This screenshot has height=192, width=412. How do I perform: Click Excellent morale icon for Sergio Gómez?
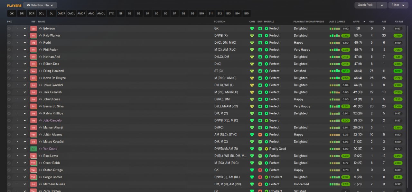pyautogui.click(x=266, y=177)
